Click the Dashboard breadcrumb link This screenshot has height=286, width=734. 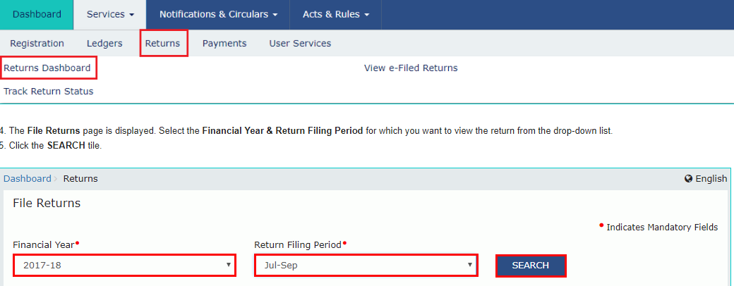click(28, 179)
